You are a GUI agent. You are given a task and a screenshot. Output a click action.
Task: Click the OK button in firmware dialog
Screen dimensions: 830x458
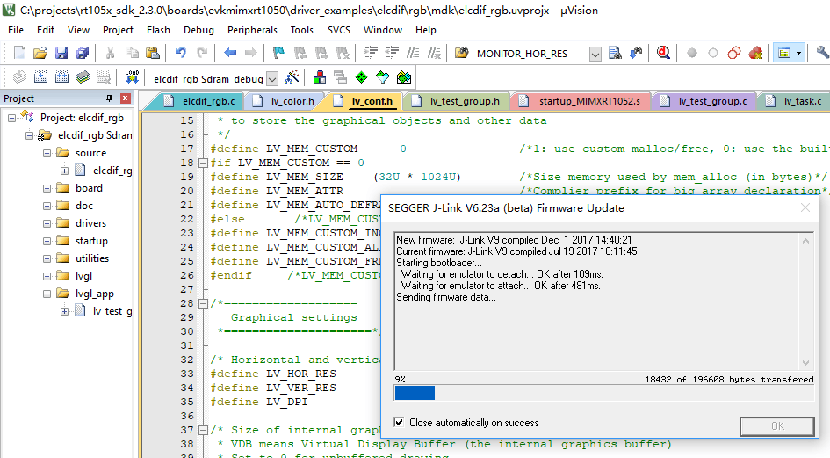point(777,426)
